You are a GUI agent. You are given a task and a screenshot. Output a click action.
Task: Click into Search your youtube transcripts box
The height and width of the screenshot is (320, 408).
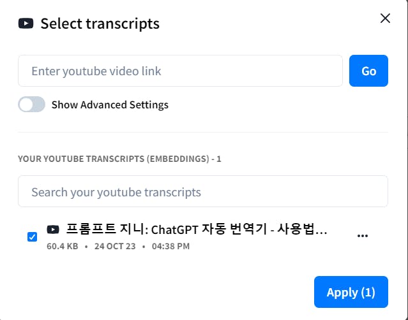[203, 191]
